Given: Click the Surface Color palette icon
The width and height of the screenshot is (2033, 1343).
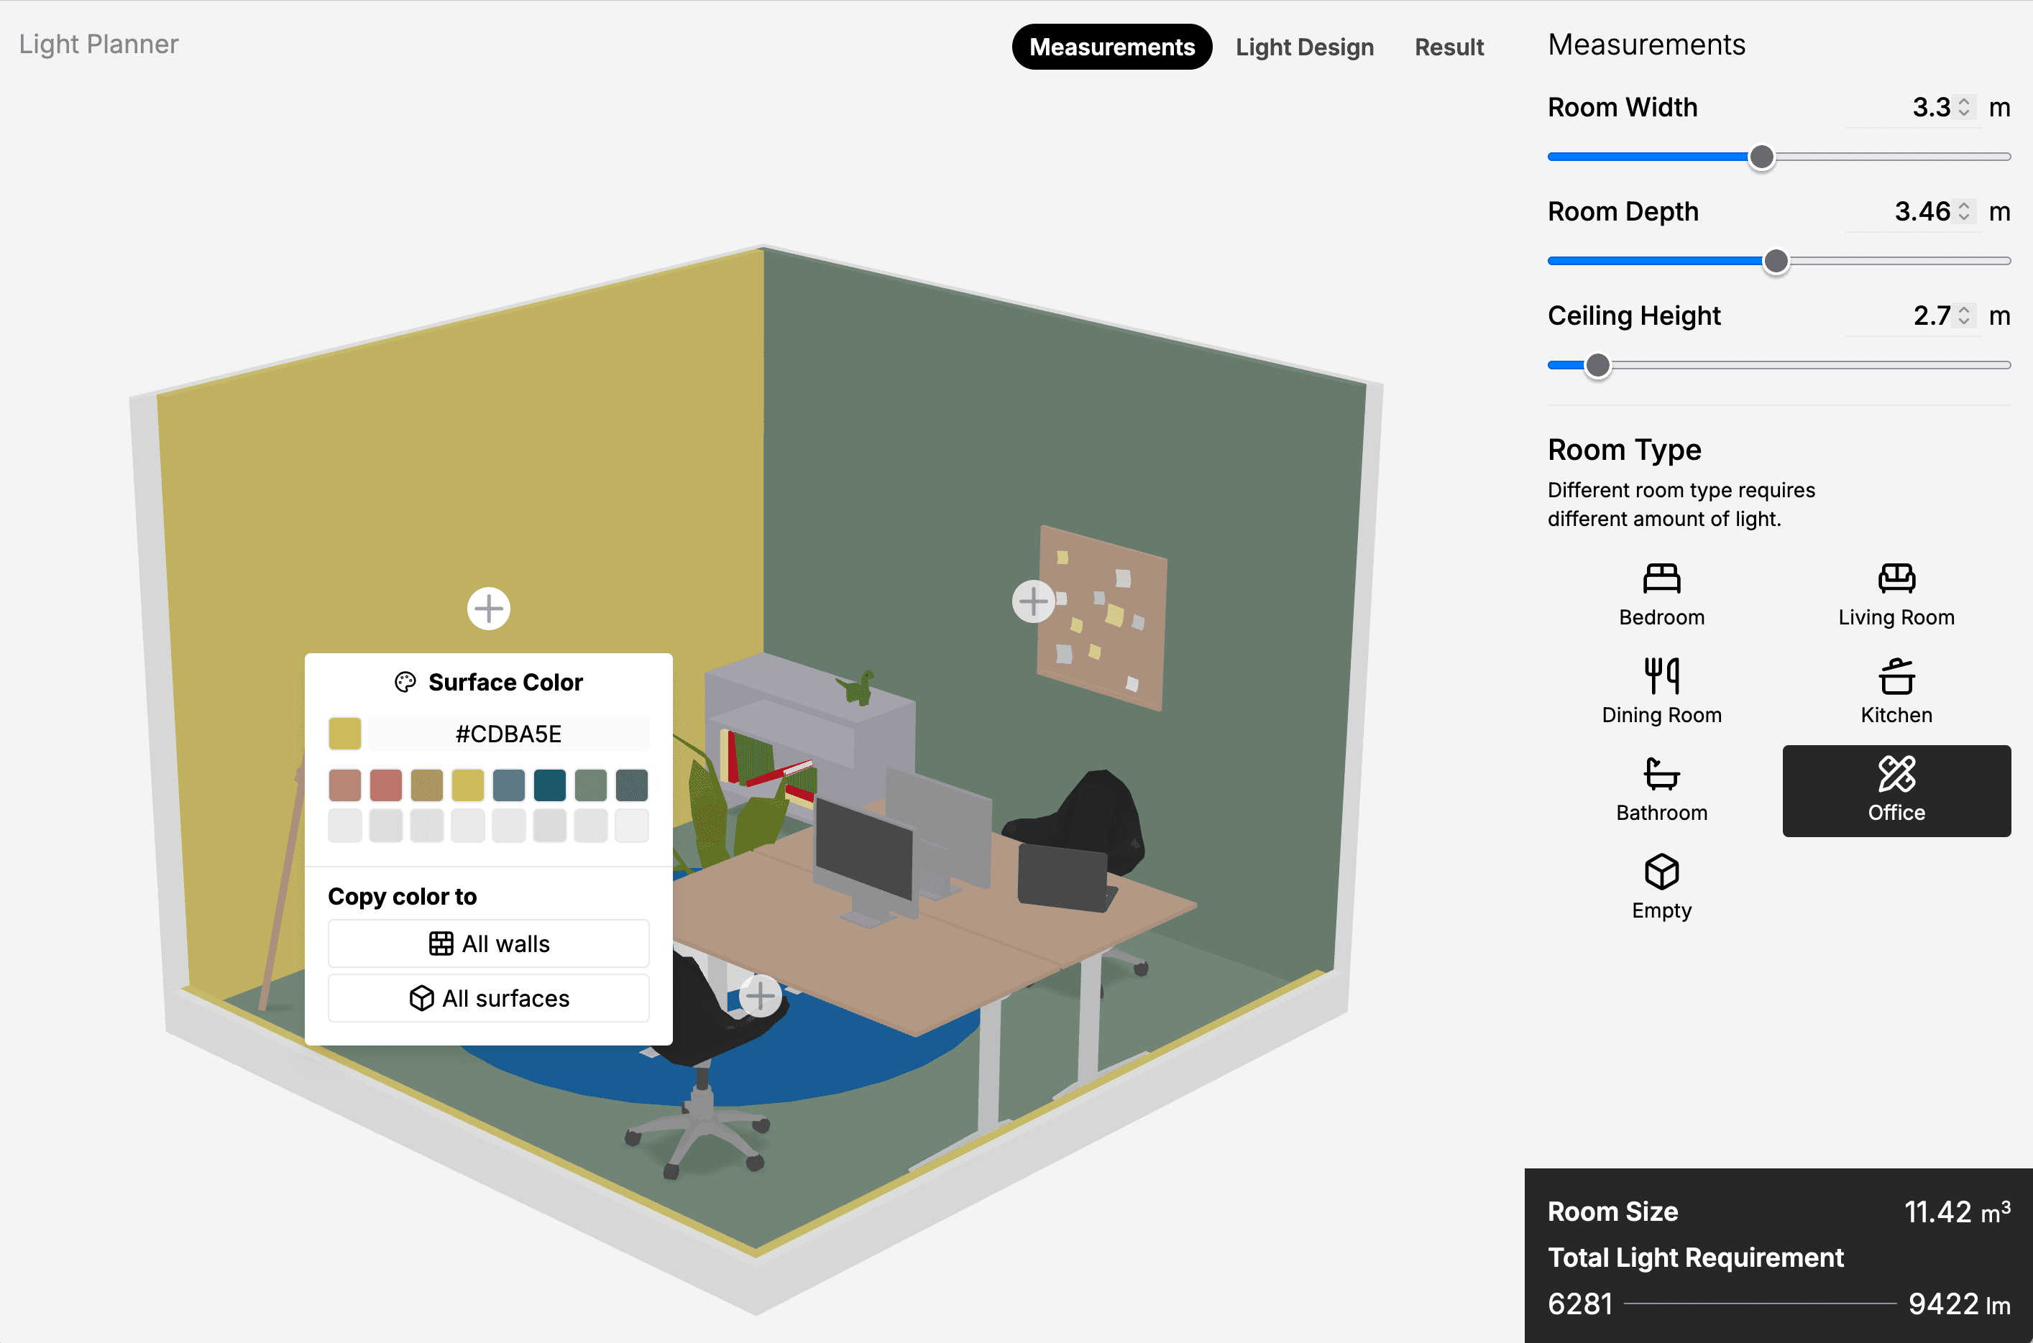Looking at the screenshot, I should 405,683.
